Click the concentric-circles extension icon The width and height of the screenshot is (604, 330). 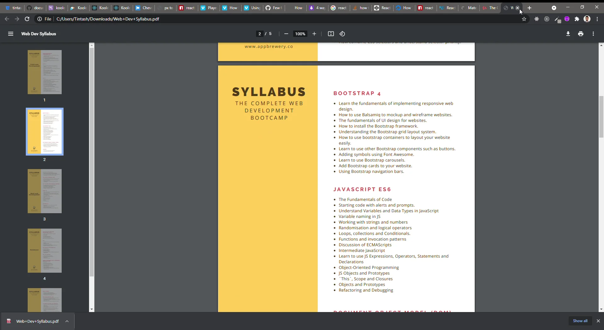click(x=547, y=19)
